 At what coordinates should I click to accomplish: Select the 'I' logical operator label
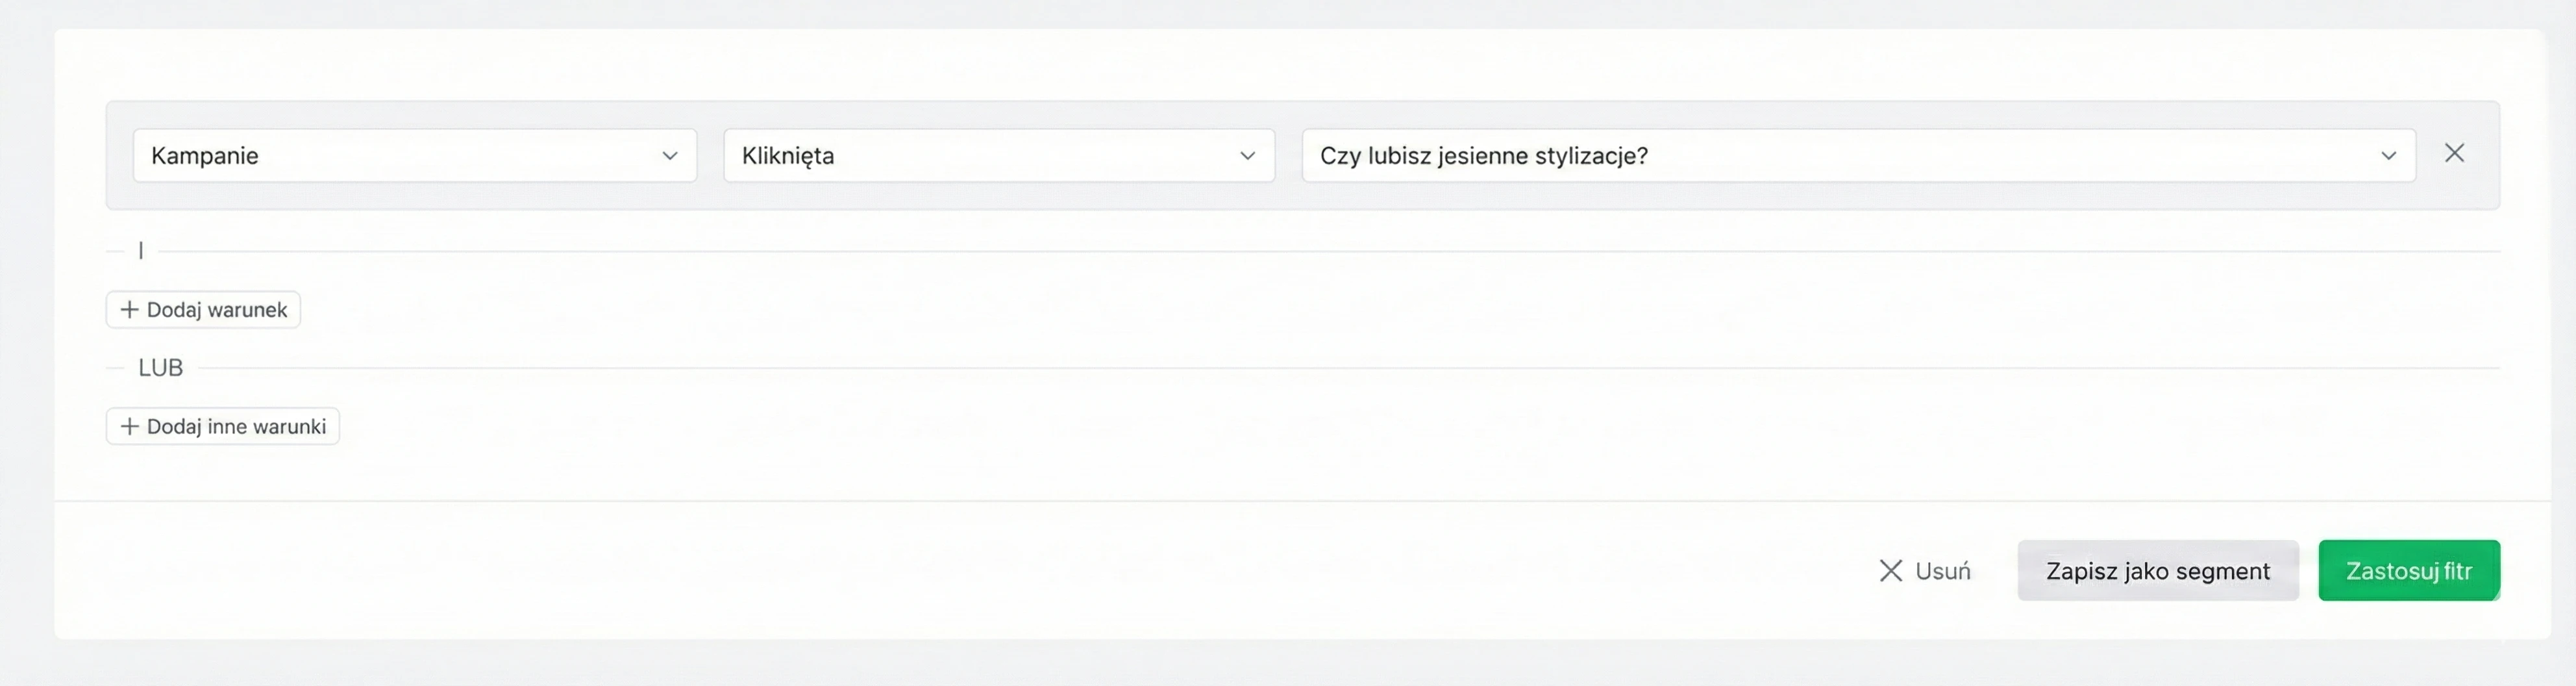[x=140, y=250]
